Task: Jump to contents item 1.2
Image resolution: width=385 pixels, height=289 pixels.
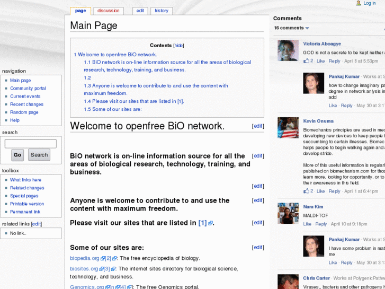Action: pyautogui.click(x=87, y=78)
